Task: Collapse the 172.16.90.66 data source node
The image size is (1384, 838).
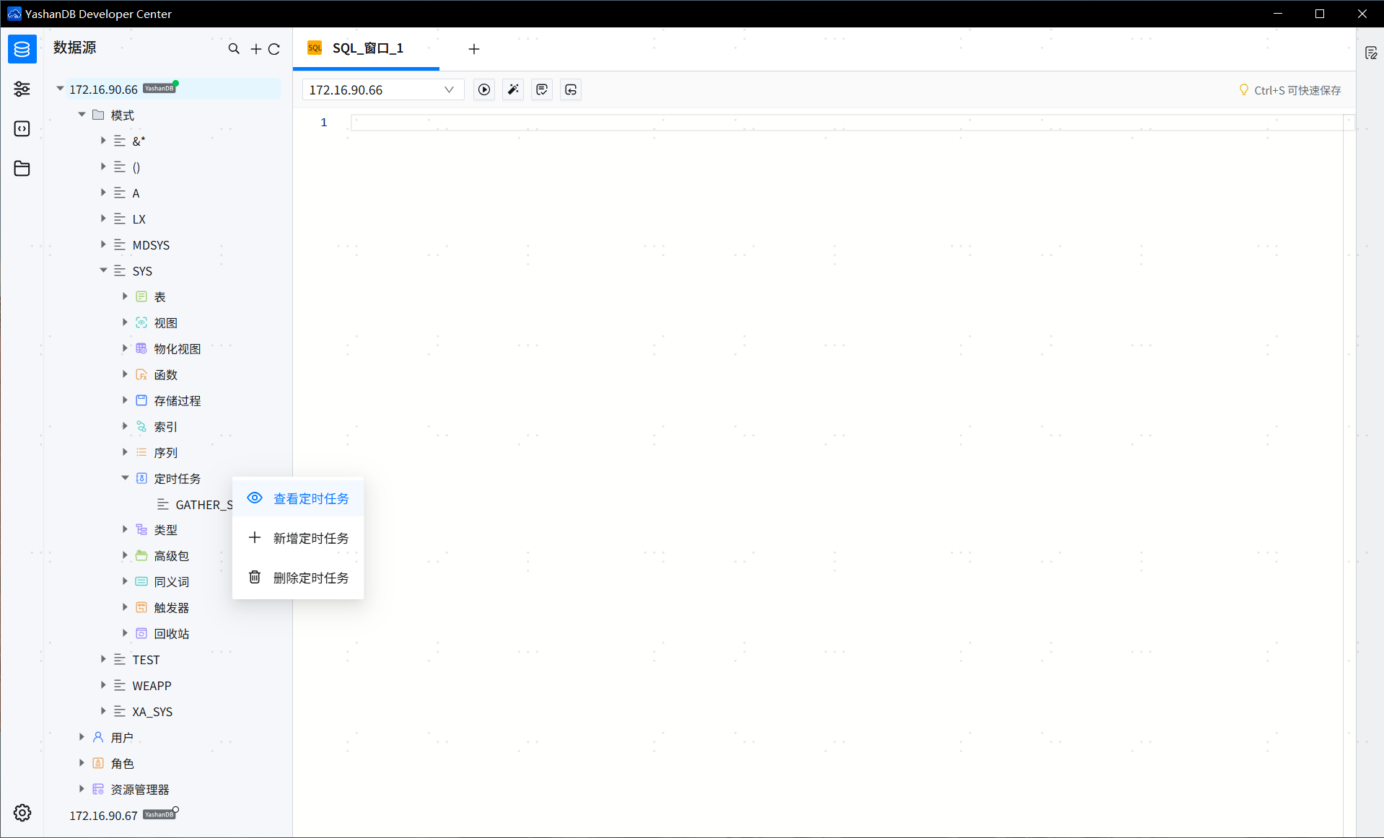Action: pos(60,89)
